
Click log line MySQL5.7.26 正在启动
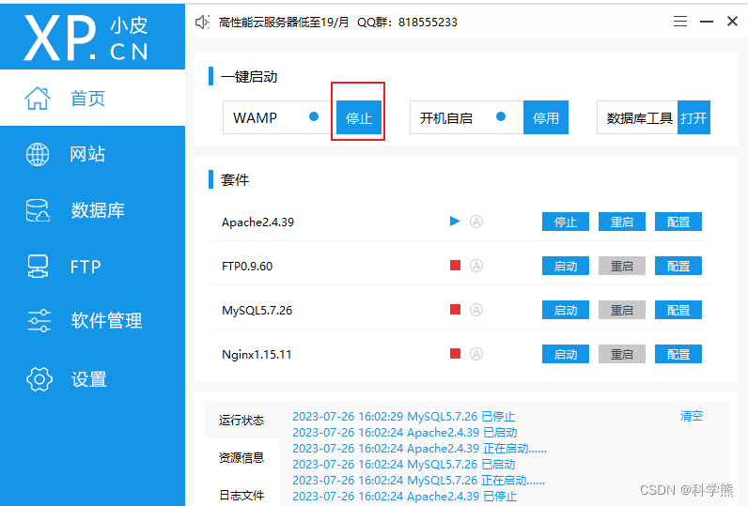pos(418,481)
